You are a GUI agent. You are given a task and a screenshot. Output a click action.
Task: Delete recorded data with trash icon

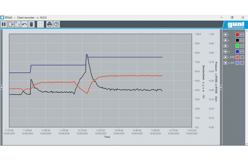[31, 24]
